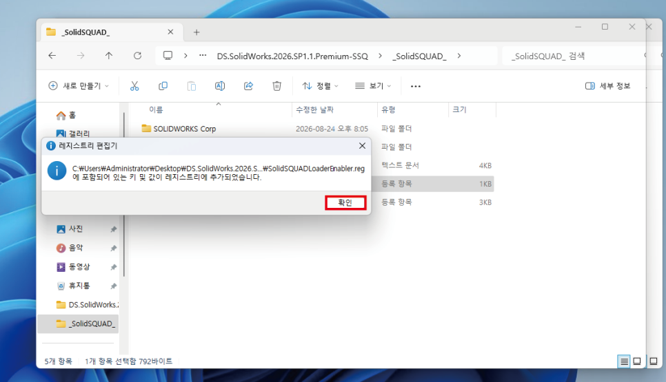Screen dimensions: 666x382
Task: Minimize the File Explorer window
Action: (x=578, y=27)
